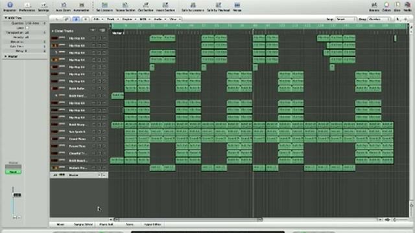Toggle the Link button in arrange header
Viewport: 415px width, 233px height.
pos(67,19)
